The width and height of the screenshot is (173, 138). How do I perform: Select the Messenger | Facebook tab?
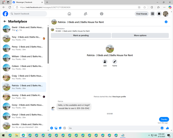click(x=28, y=2)
